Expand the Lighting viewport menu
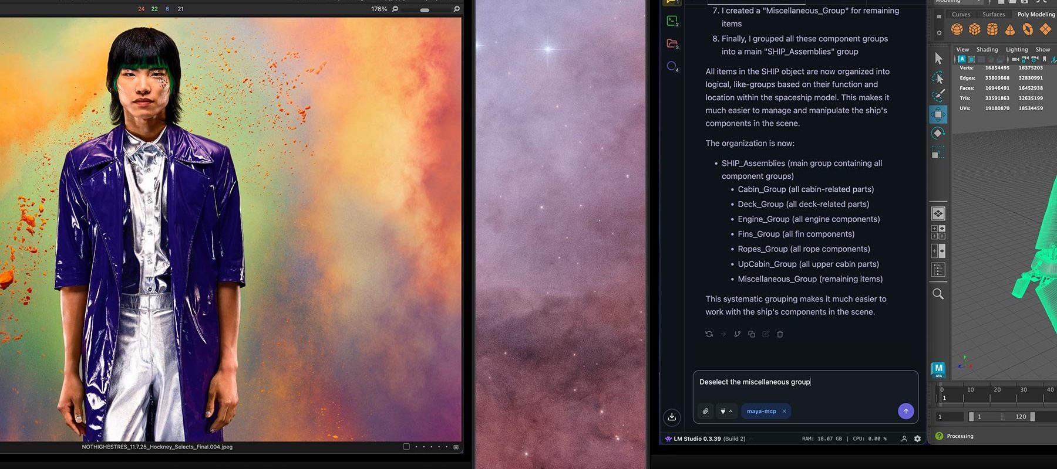 pyautogui.click(x=1016, y=49)
